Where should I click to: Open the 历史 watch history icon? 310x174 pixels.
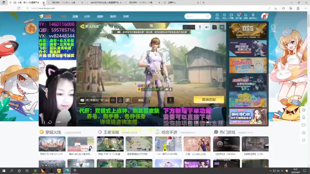coord(217,16)
